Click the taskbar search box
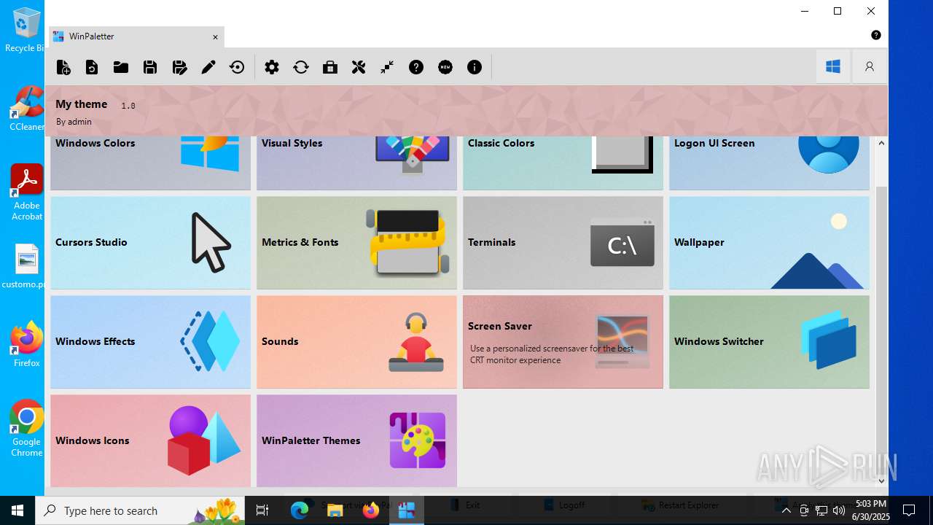Image resolution: width=933 pixels, height=525 pixels. click(141, 510)
